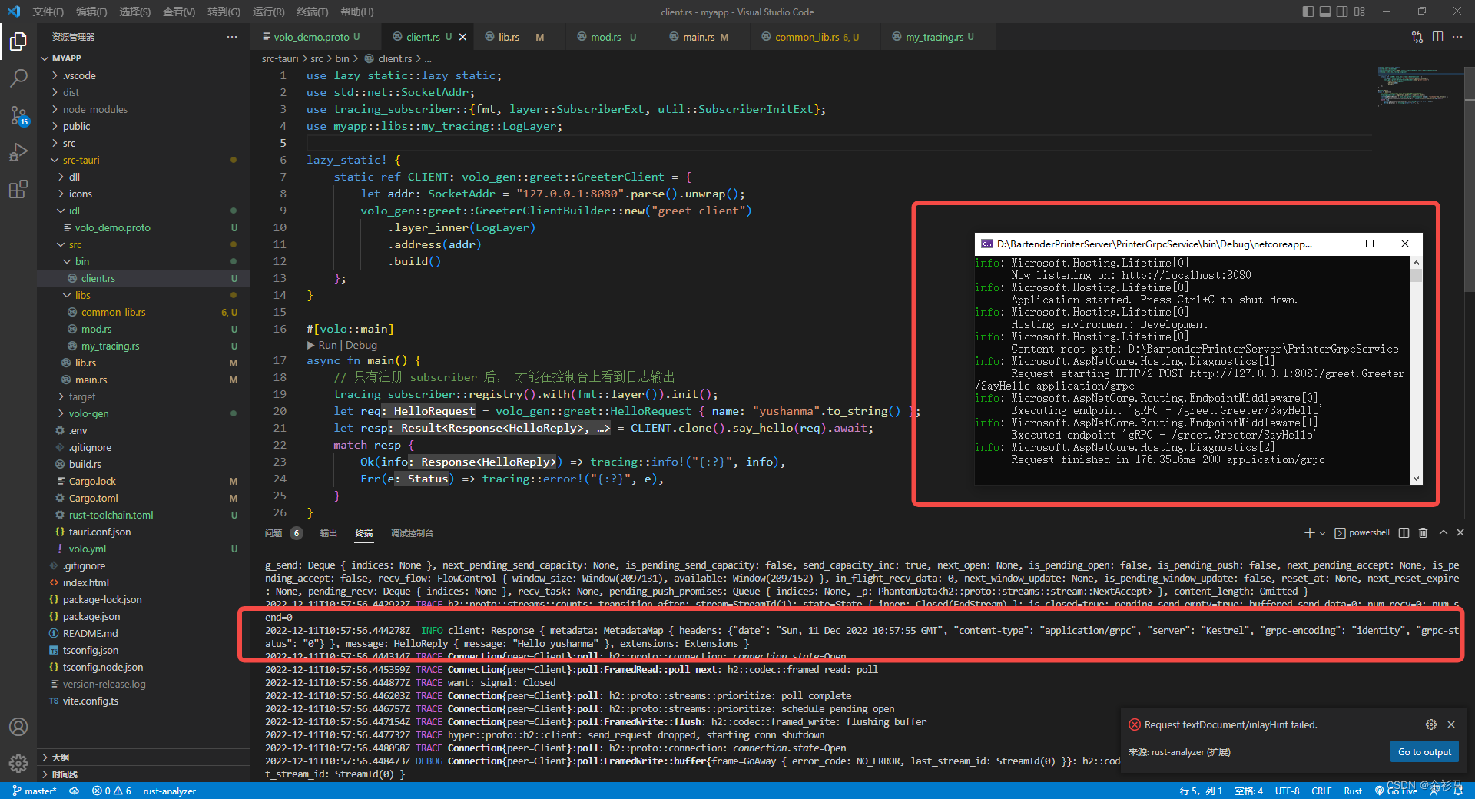The height and width of the screenshot is (799, 1475).
Task: Click the compare changes icon in editor toolbar
Action: 1417,37
